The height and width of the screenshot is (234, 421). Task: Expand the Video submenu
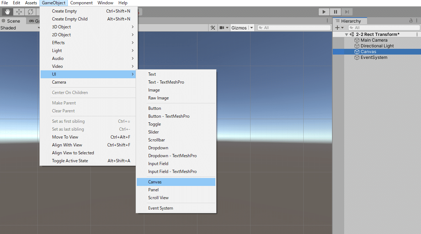(x=88, y=66)
